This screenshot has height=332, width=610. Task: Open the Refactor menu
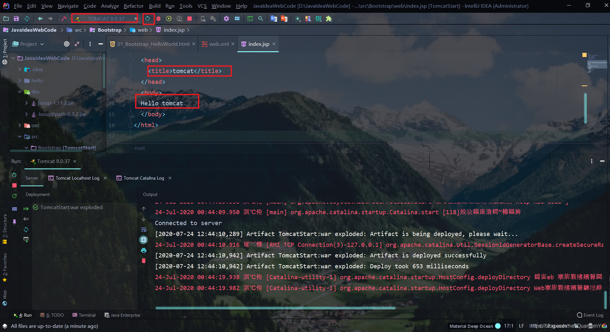tap(133, 6)
